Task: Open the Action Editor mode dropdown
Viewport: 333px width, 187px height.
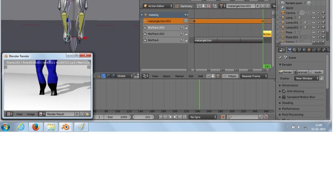Action: click(x=158, y=6)
